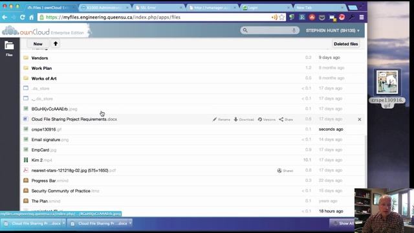Click the Works of Art folder icon
The height and width of the screenshot is (233, 414).
click(x=26, y=78)
